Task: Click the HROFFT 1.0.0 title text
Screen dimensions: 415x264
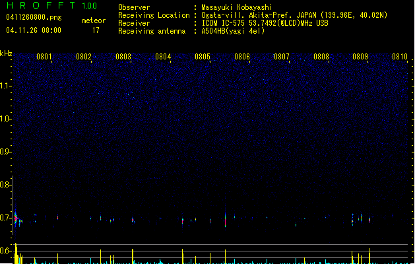Action: (52, 5)
